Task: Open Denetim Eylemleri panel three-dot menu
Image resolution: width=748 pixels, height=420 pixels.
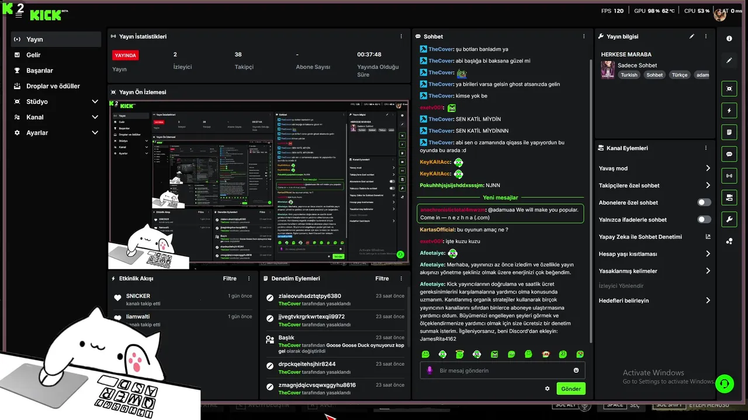Action: 401,278
